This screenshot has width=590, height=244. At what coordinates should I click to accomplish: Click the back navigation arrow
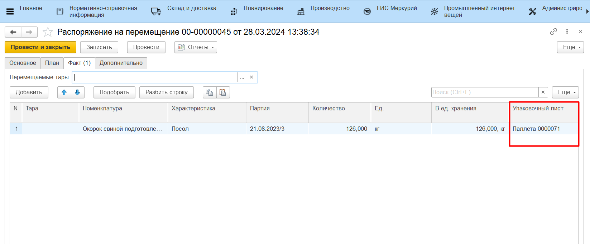coord(13,32)
